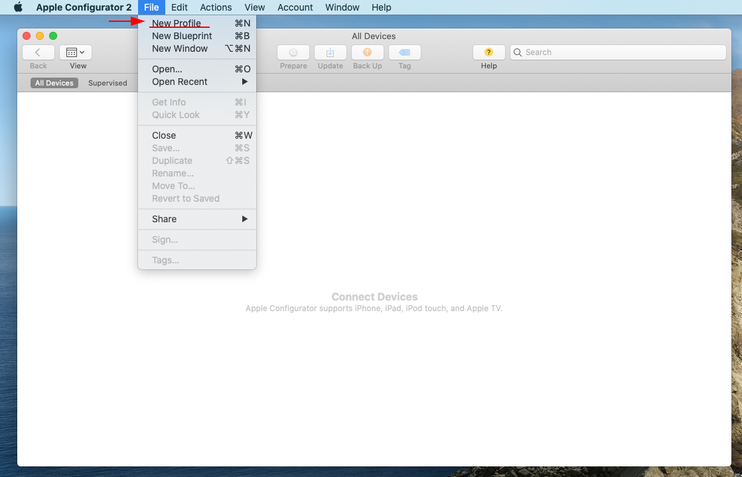This screenshot has width=742, height=477.
Task: Click the Back Up toolbar icon
Action: pos(367,52)
